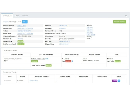Click the shield icon beside TV Table SKU
130x97 pixels.
pos(48,59)
